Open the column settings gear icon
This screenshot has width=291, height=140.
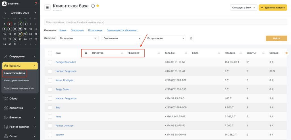pyautogui.click(x=286, y=53)
